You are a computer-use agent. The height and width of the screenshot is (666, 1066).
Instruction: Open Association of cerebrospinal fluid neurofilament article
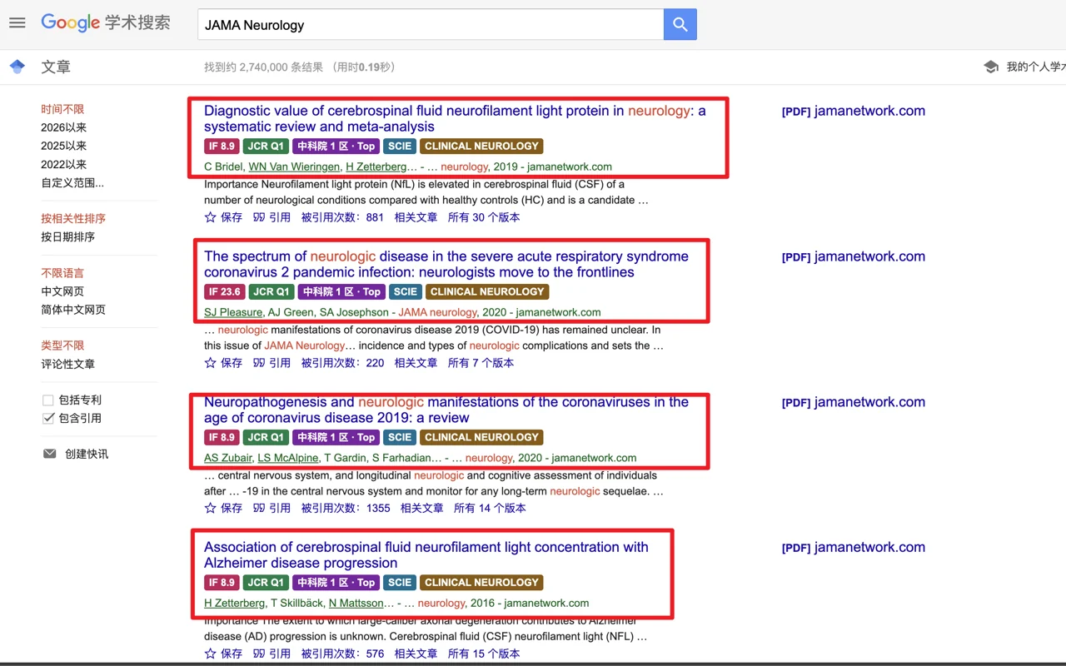tap(426, 554)
